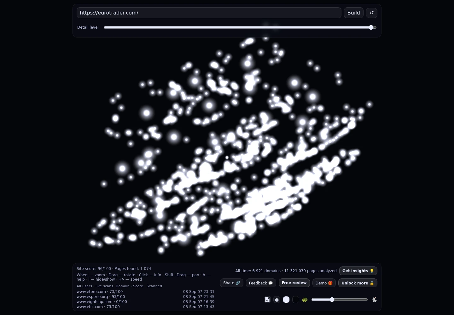Select the www.esperio.org scan row

(x=145, y=297)
